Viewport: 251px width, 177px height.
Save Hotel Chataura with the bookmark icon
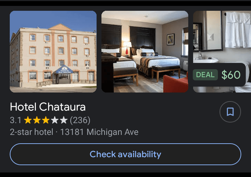pos(230,112)
